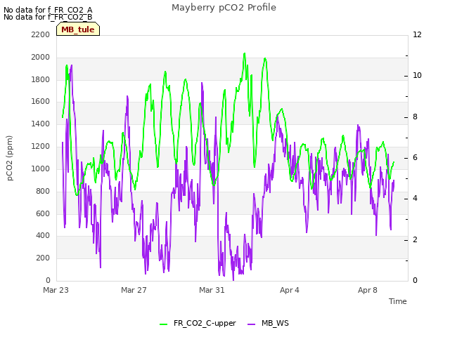Screen dimensions: 450x337
Task: Click the purple MB_WS spike near Mar 23
Action: click(71, 66)
